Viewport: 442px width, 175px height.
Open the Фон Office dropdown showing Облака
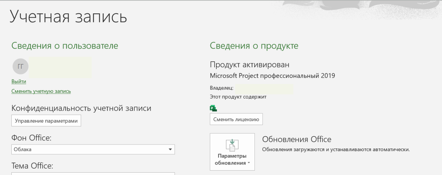click(93, 150)
